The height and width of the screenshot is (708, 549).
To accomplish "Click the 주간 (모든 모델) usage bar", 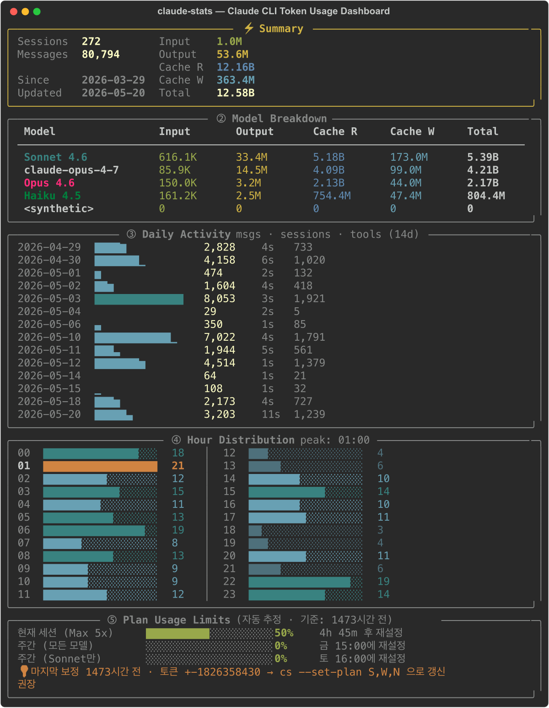I will [x=209, y=646].
